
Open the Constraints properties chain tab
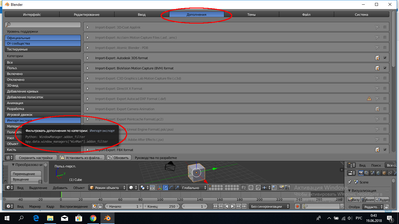pos(390,173)
